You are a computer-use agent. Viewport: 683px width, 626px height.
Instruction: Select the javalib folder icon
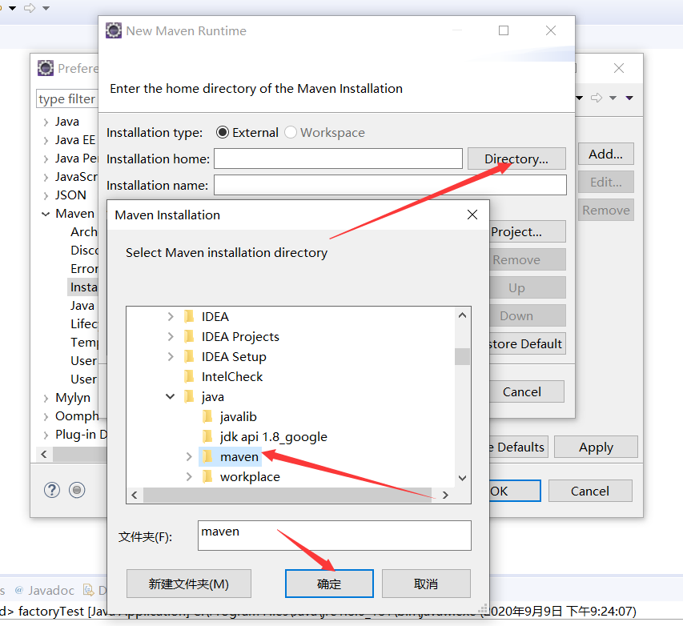[207, 417]
